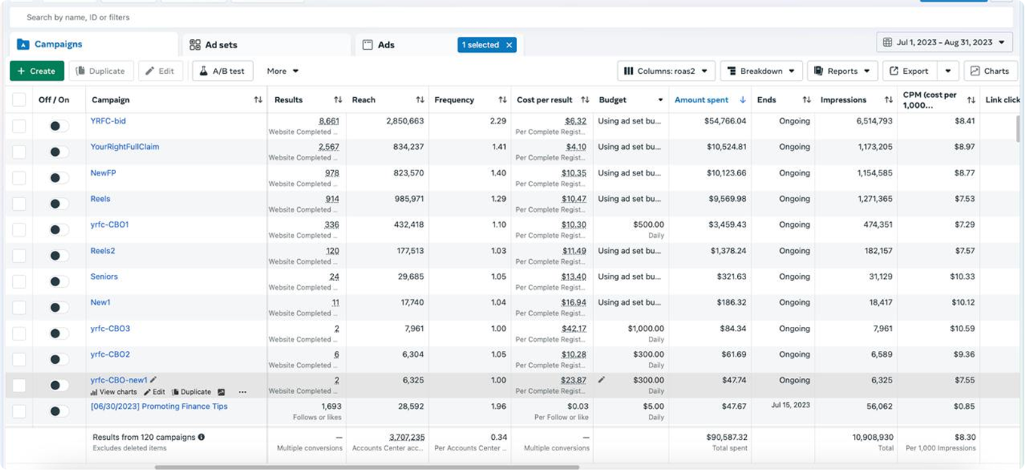
Task: Click the Amount spent sort arrow
Action: click(x=742, y=99)
